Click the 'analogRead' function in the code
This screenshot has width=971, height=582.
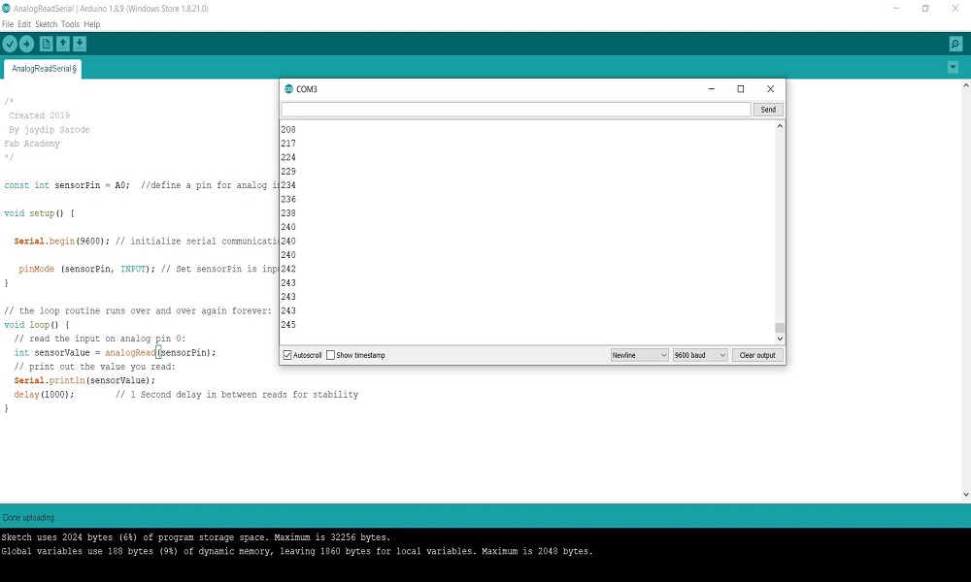(x=130, y=352)
